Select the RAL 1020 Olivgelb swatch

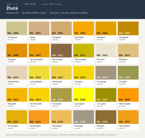coord(128,76)
